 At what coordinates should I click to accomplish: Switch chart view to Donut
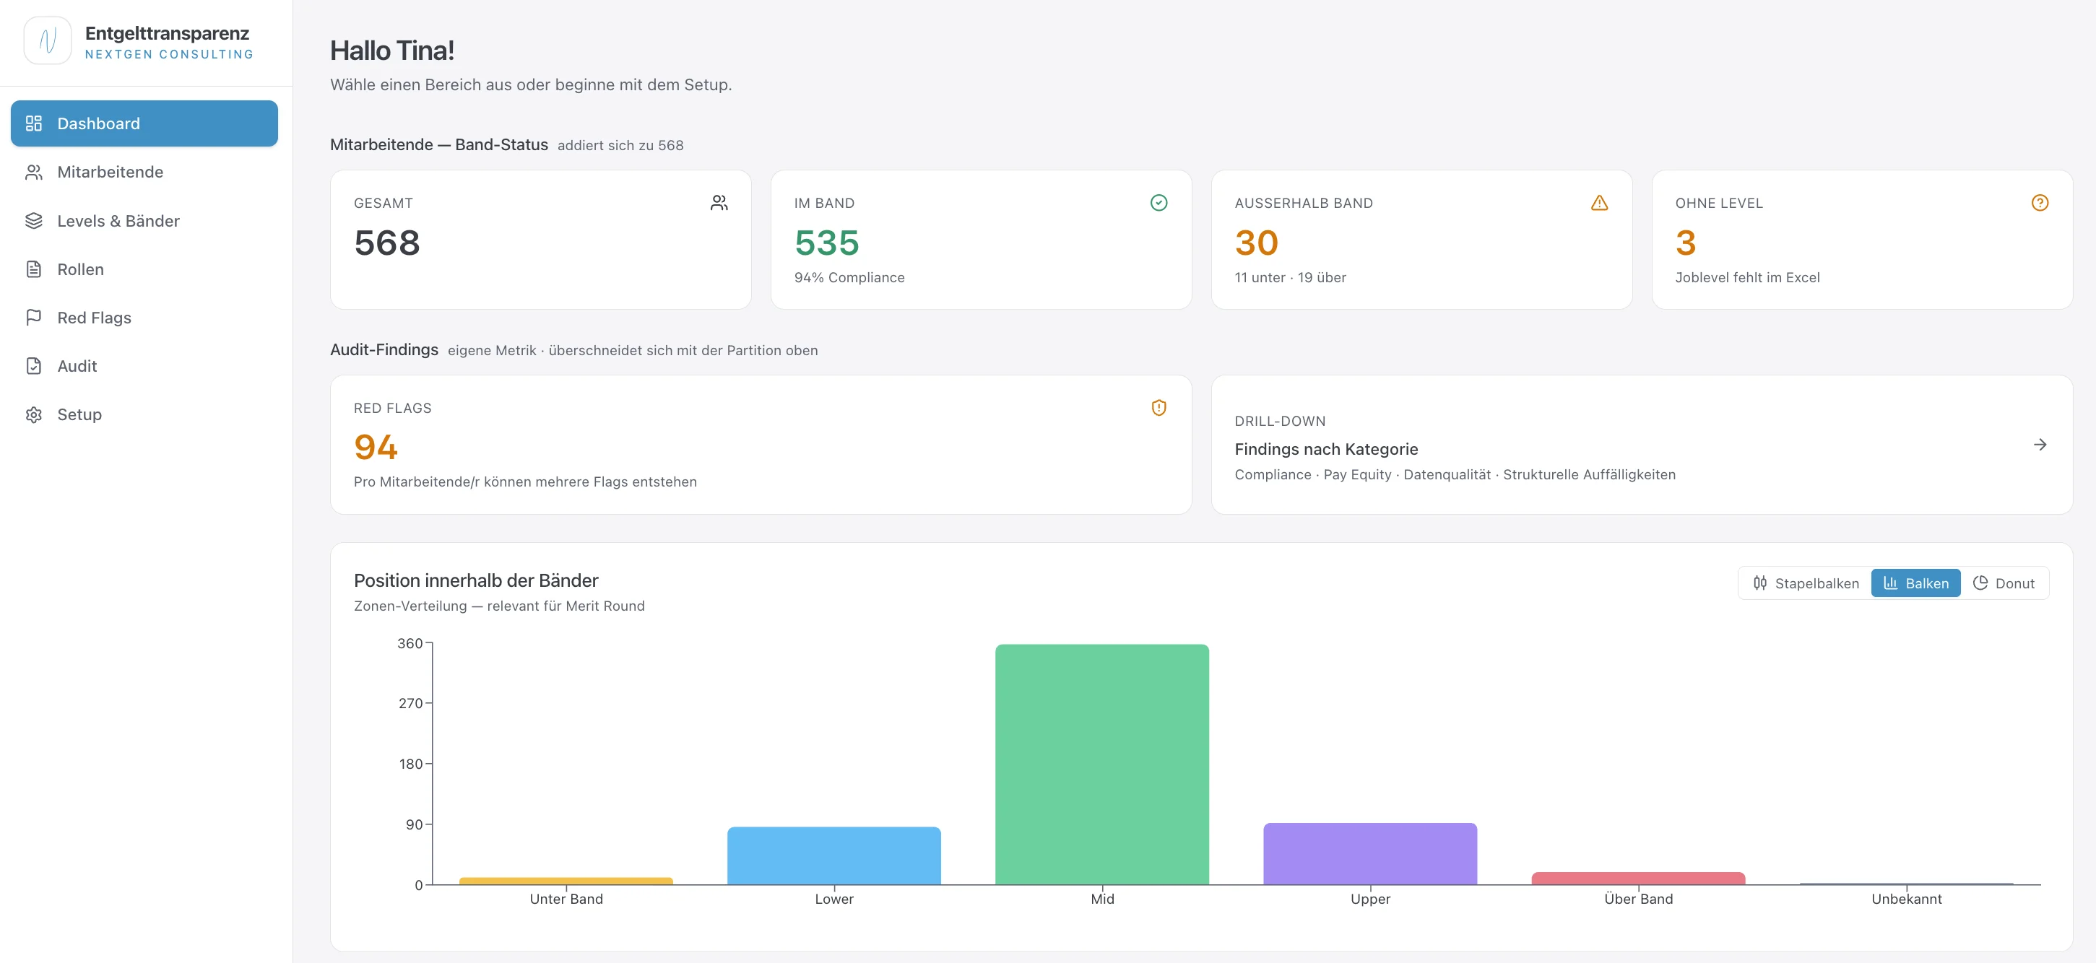click(2004, 583)
